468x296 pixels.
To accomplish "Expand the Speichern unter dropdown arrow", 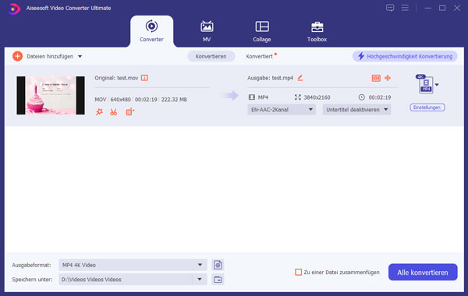I will point(200,280).
